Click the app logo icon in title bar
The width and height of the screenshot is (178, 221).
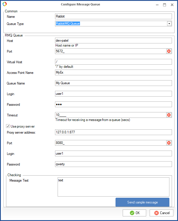[4, 4]
